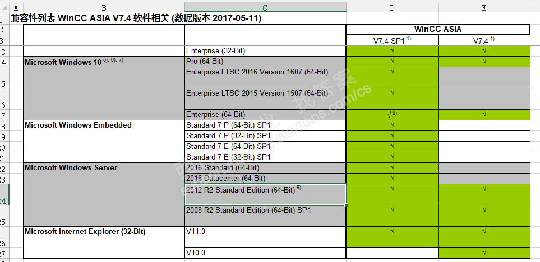This screenshot has width=540, height=262.
Task: Click the 2016 Datacenter (64-Bit) cell
Action: point(265,179)
